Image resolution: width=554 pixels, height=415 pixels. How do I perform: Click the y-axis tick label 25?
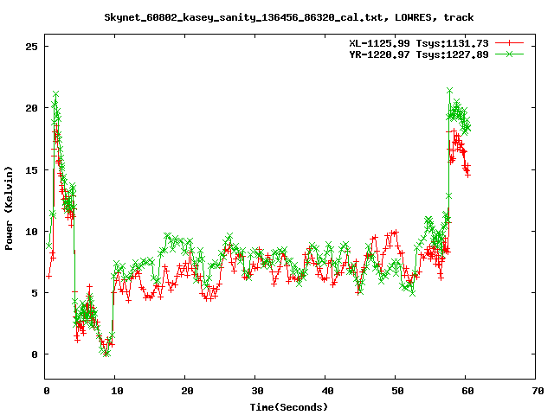[31, 47]
